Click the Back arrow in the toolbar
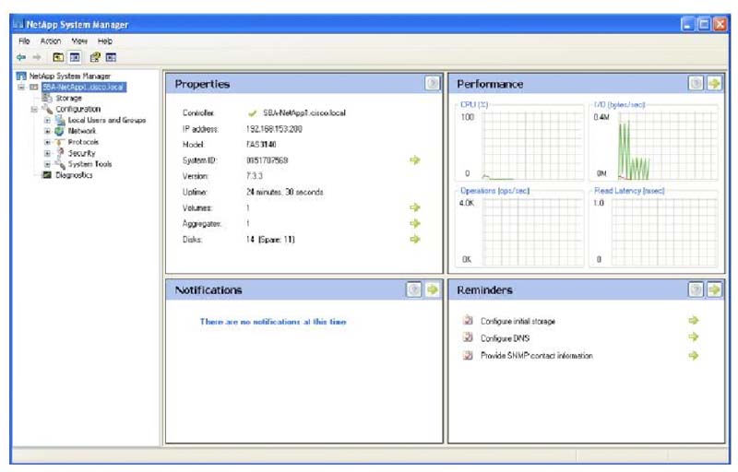Screen dimensions: 738x472 coord(21,56)
